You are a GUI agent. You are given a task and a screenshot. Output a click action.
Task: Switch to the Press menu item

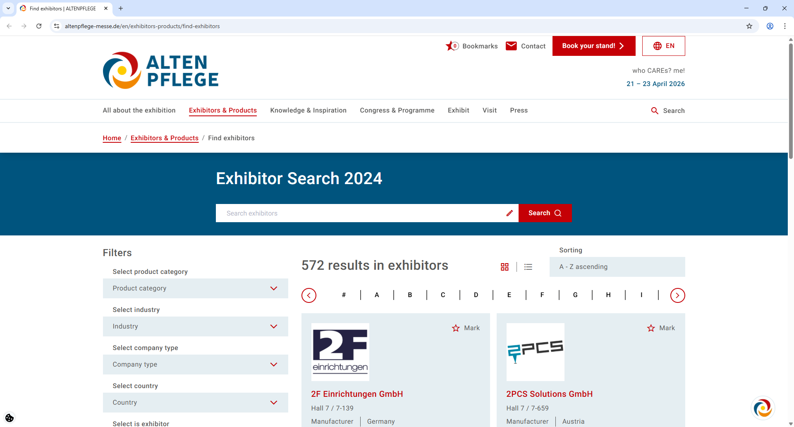[x=519, y=110]
